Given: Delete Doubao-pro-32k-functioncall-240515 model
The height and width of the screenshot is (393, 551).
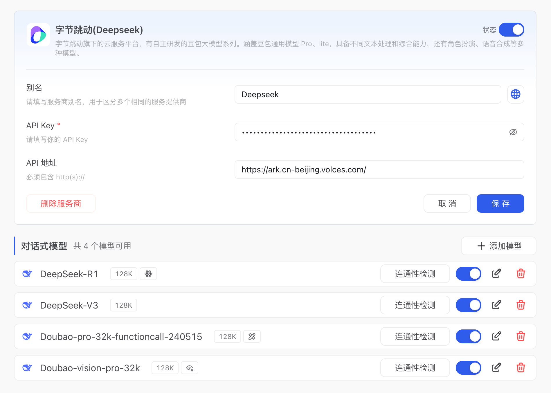Looking at the screenshot, I should [521, 336].
